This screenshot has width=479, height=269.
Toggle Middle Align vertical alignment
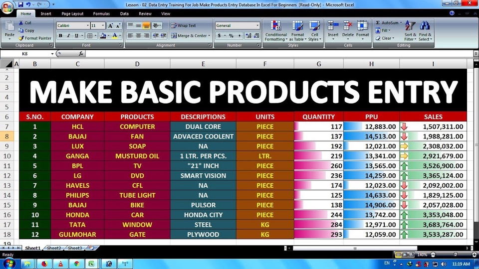pos(138,25)
